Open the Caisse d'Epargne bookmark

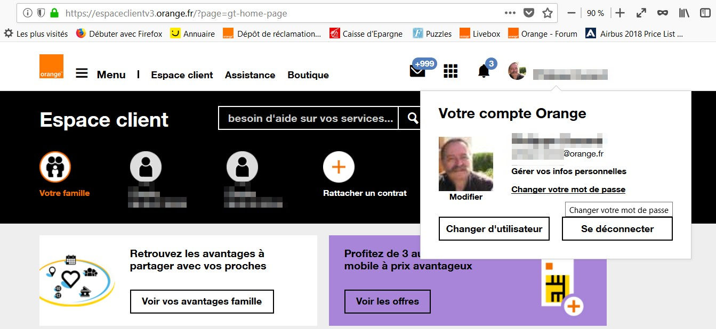pos(366,34)
